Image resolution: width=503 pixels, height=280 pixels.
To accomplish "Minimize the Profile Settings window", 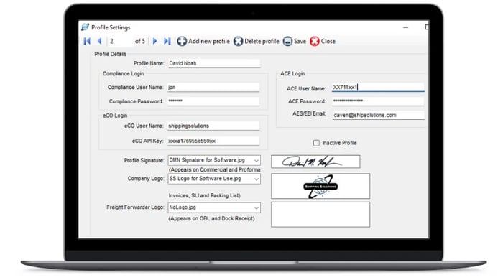I will click(x=405, y=27).
